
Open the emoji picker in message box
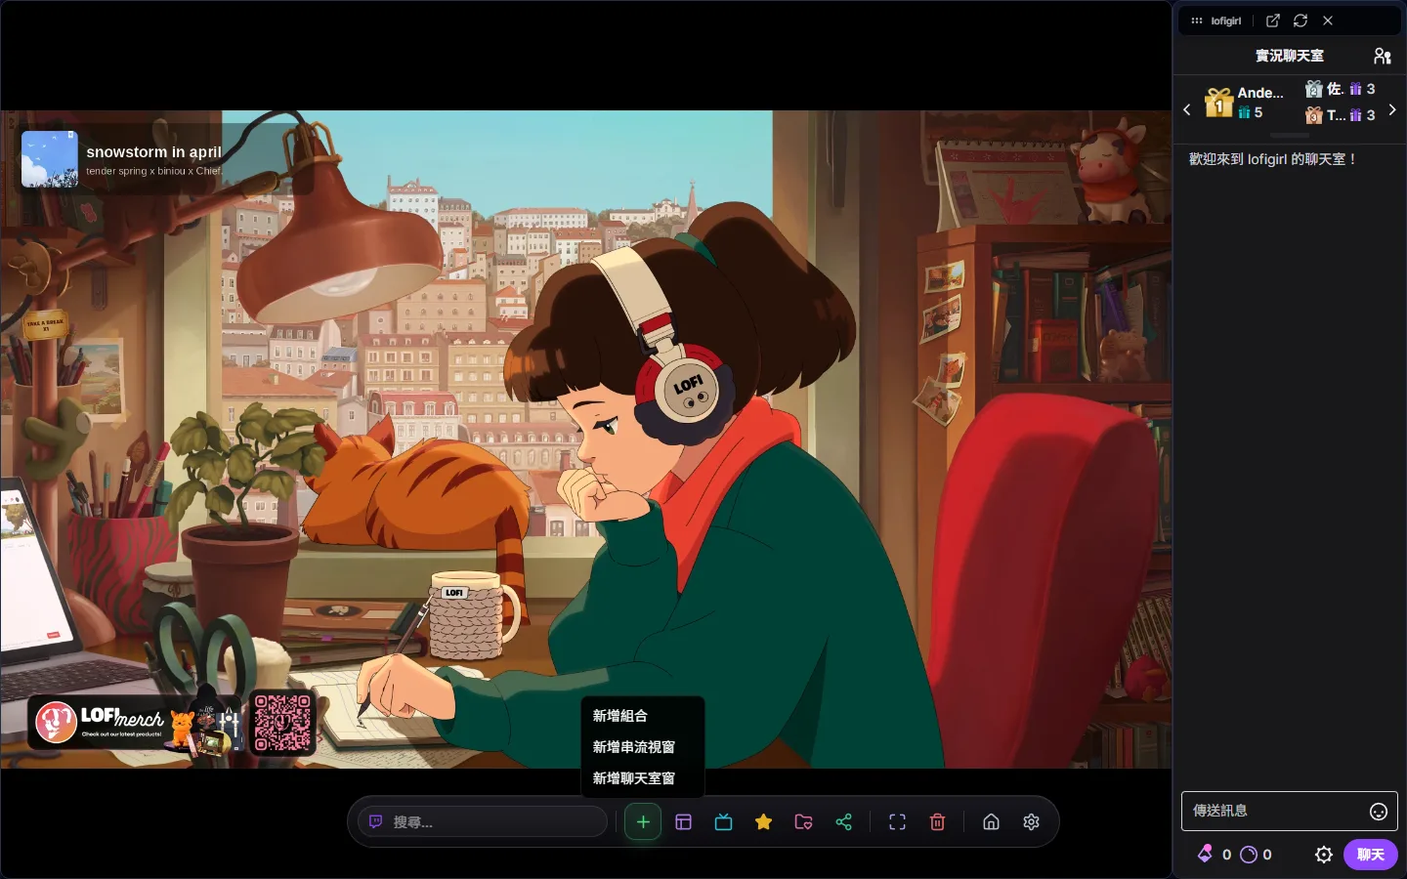pos(1379,812)
